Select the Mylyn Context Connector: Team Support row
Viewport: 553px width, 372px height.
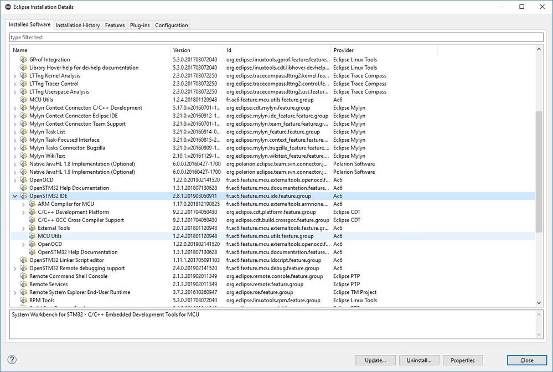272,124
